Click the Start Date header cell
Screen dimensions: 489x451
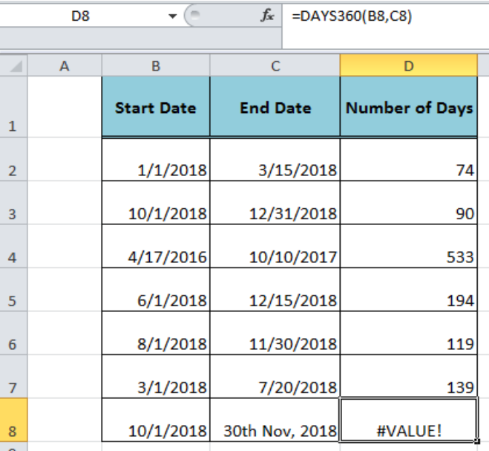(156, 106)
